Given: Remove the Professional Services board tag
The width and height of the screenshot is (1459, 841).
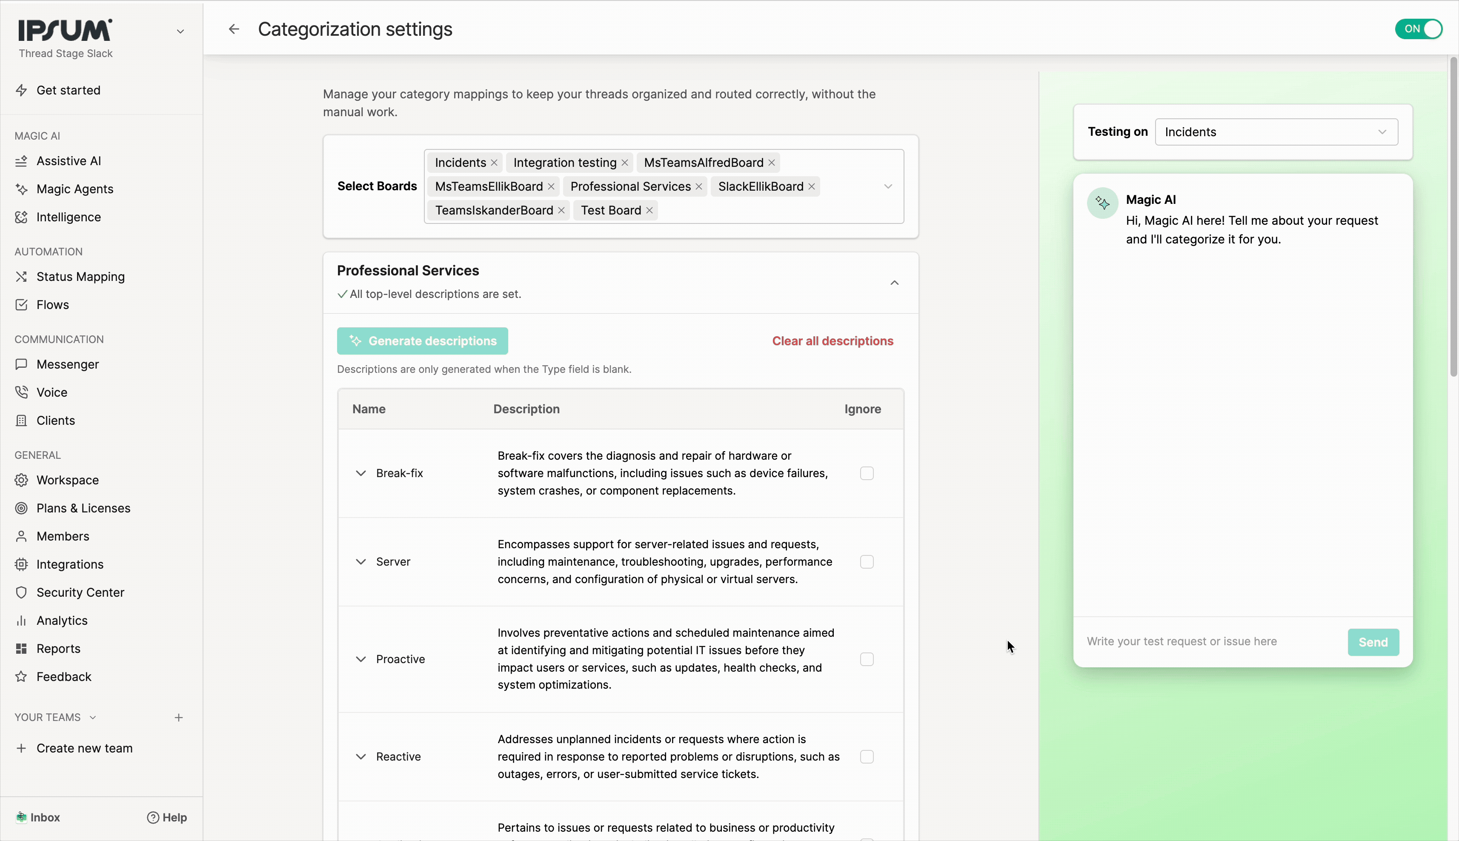Looking at the screenshot, I should point(699,186).
